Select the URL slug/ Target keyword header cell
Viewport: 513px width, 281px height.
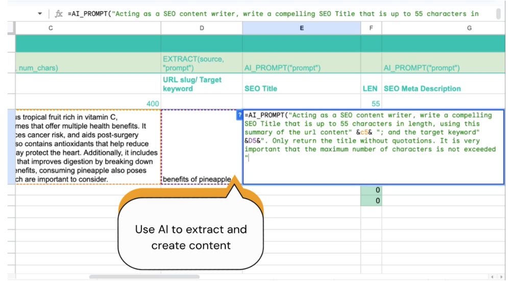(202, 84)
